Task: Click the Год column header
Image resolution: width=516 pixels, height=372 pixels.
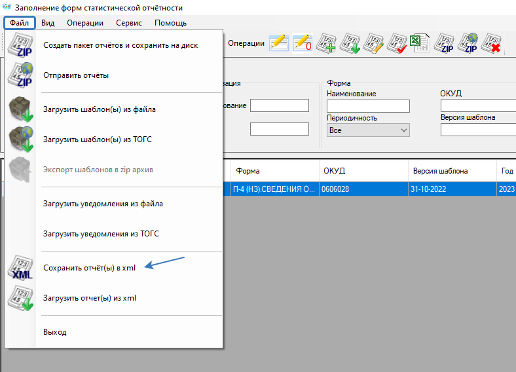Action: (506, 171)
